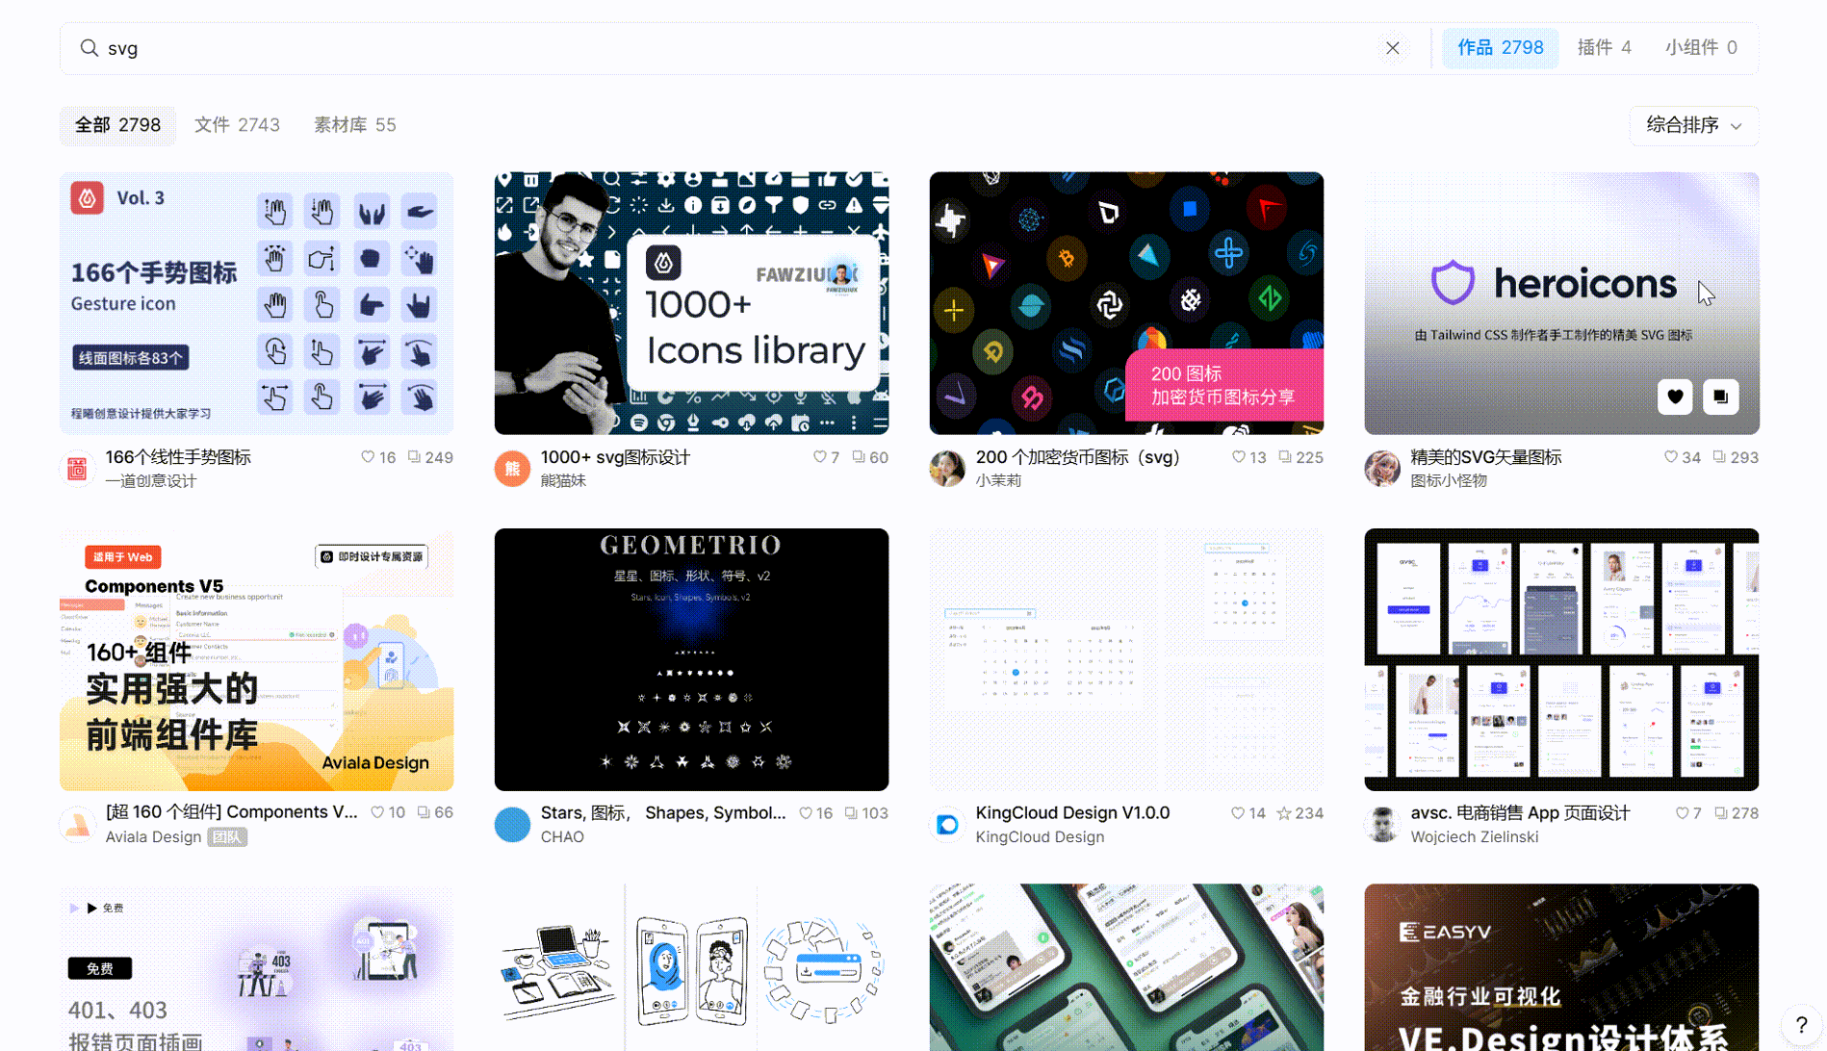Switch to the 作品 2798 tab

click(x=1500, y=47)
